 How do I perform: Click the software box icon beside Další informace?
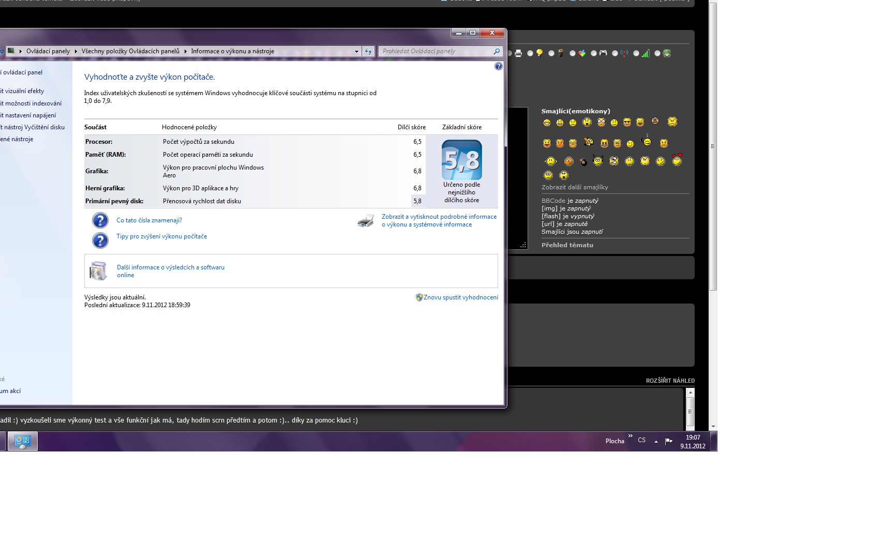pyautogui.click(x=98, y=271)
